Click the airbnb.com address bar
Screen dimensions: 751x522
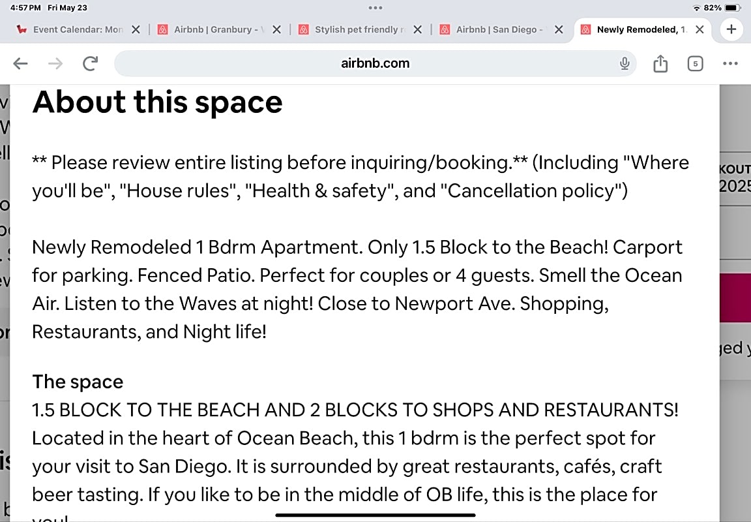pos(375,63)
